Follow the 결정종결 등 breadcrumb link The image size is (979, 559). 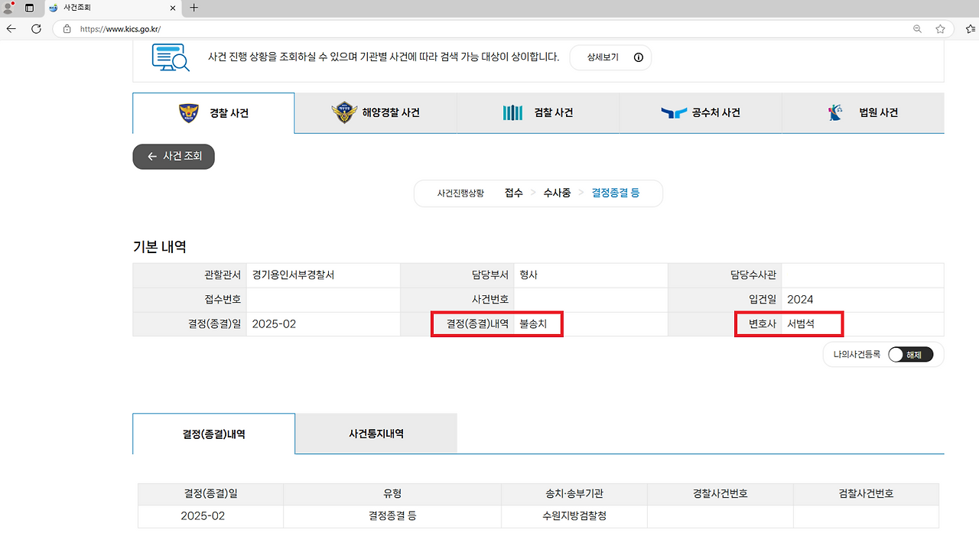pos(615,193)
